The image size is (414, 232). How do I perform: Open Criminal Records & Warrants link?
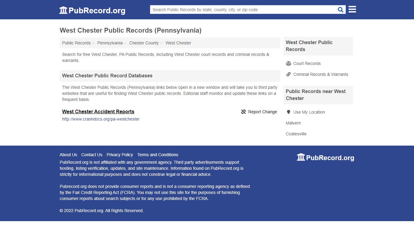[321, 74]
